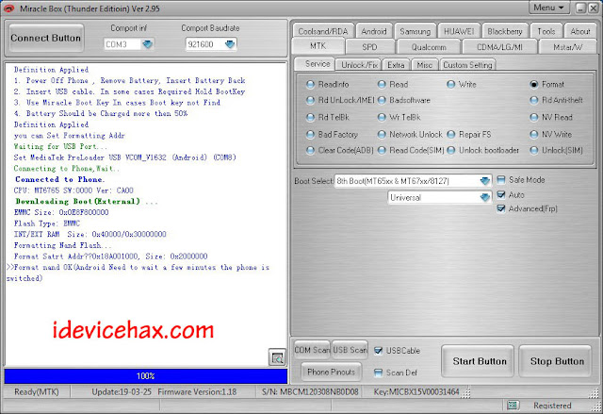Select the Repair FS option
This screenshot has height=414, width=603.
point(451,135)
